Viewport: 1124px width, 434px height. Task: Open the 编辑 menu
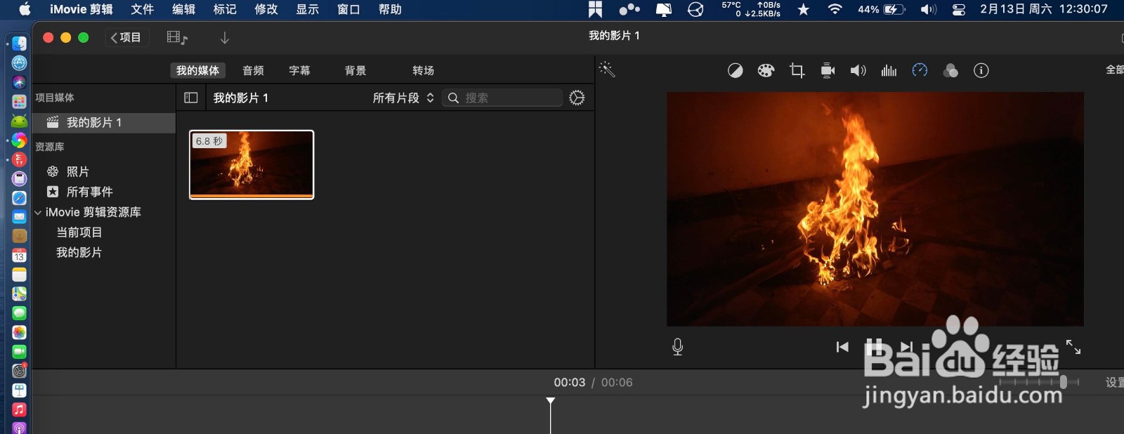pyautogui.click(x=183, y=9)
